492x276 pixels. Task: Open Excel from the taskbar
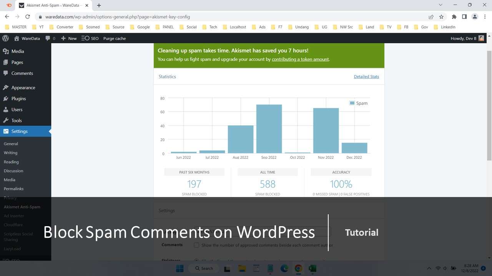tap(312, 268)
